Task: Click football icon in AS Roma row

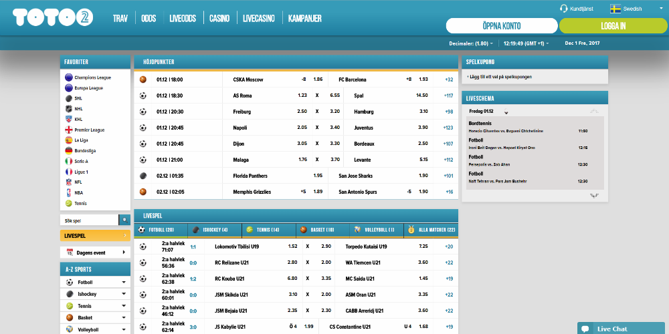Action: (143, 96)
